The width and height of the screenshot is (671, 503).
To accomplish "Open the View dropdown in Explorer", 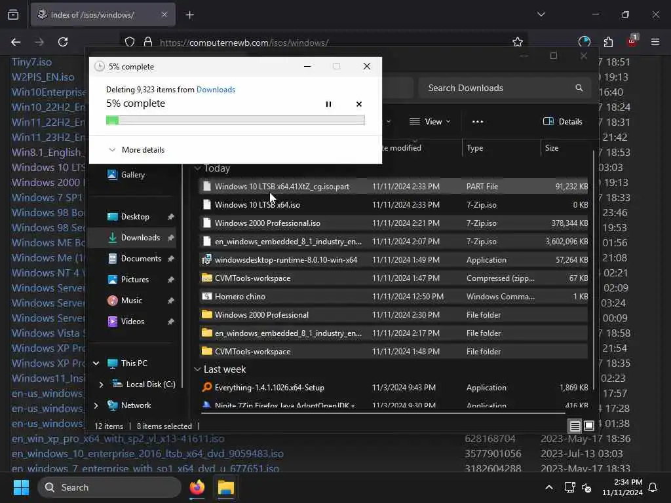I will click(430, 121).
